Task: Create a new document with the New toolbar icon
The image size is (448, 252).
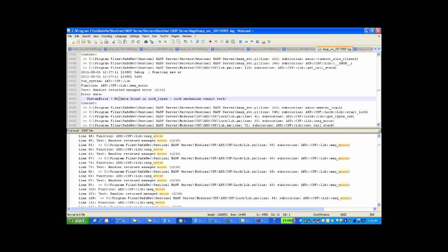Action: [72, 42]
